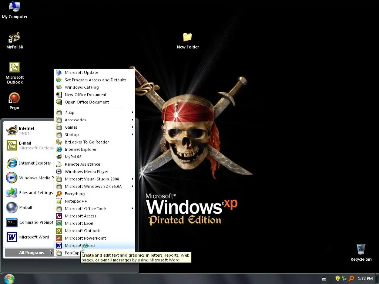The image size is (379, 284).
Task: Click the Start orb on the taskbar
Action: point(9,279)
